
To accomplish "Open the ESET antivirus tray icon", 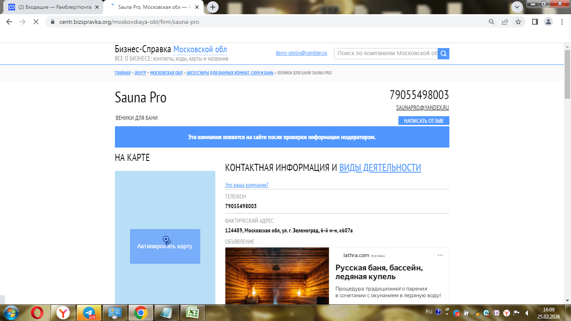I will click(x=486, y=313).
